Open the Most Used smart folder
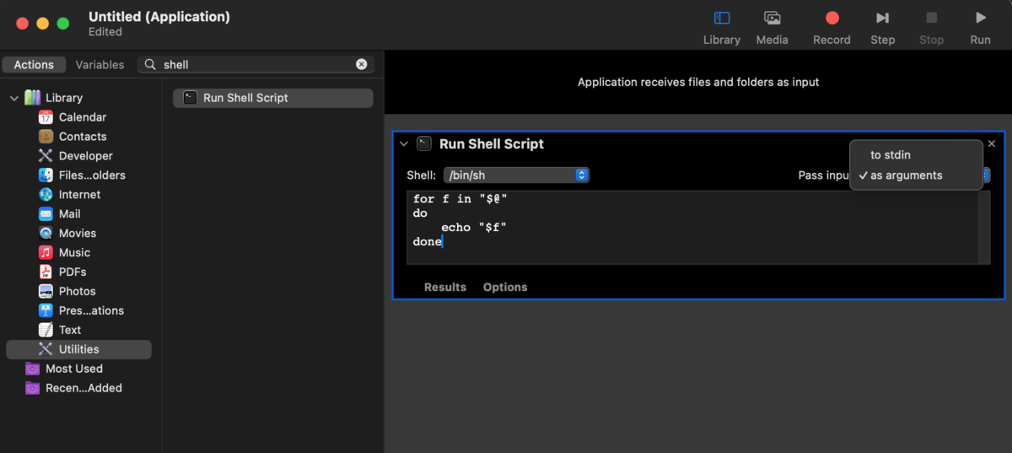 click(74, 369)
